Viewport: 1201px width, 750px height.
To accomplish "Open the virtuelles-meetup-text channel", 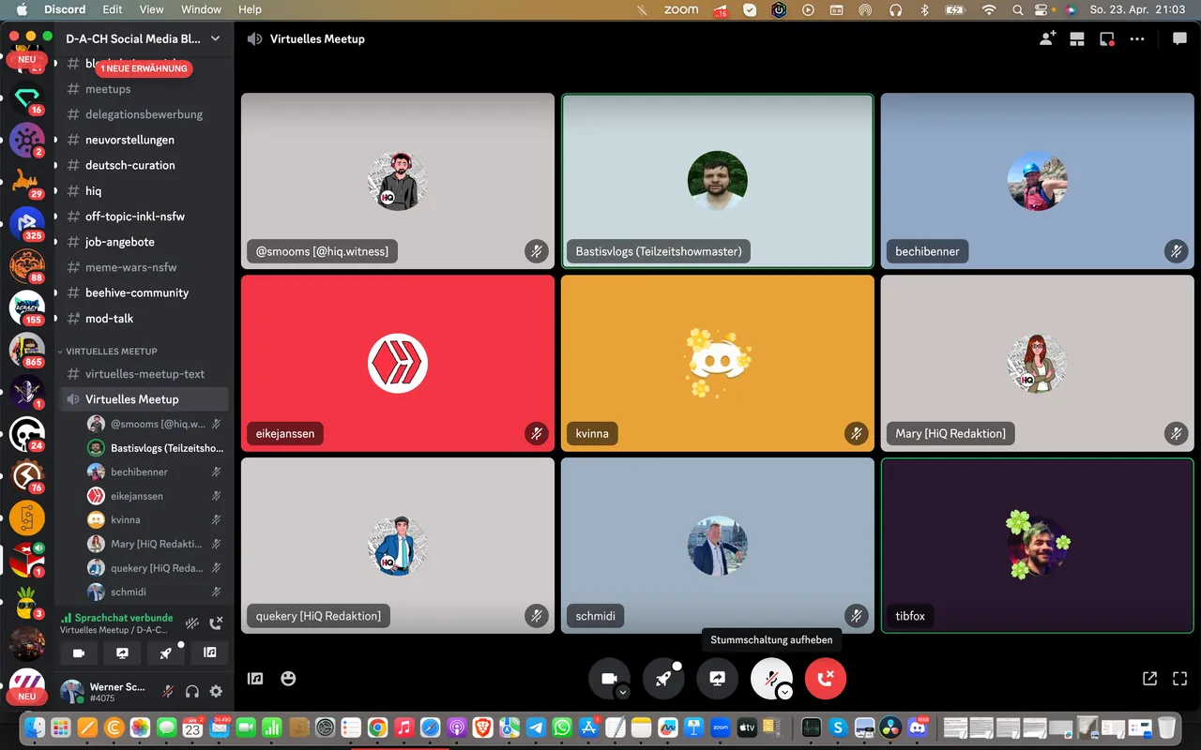I will [142, 374].
